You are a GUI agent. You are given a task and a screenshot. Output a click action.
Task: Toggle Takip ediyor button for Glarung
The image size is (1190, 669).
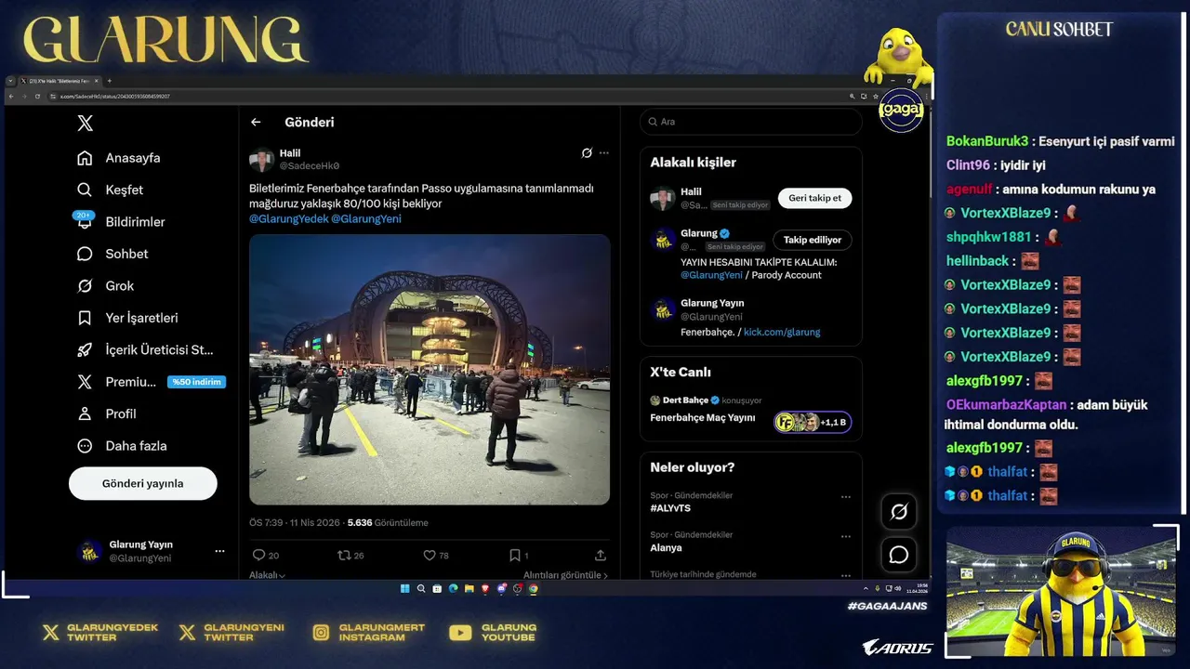812,240
